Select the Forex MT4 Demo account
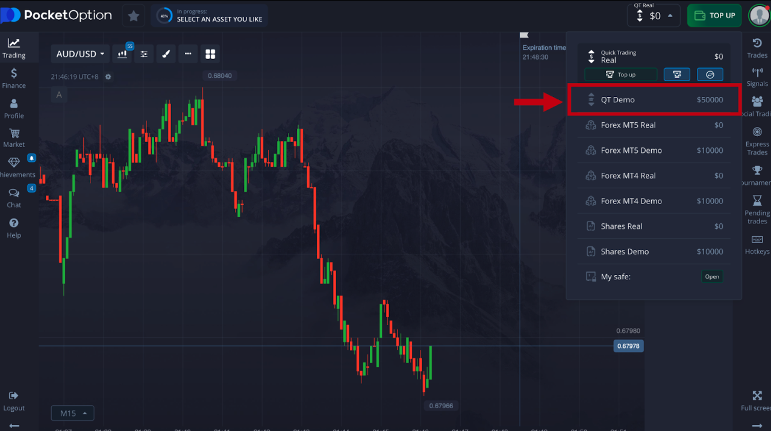This screenshot has height=431, width=771. pyautogui.click(x=654, y=201)
